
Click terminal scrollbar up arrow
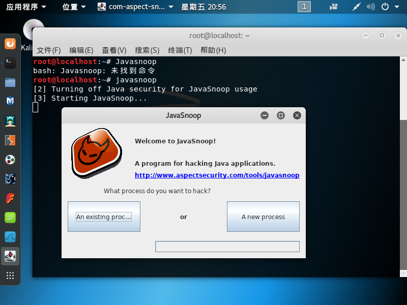click(x=403, y=60)
